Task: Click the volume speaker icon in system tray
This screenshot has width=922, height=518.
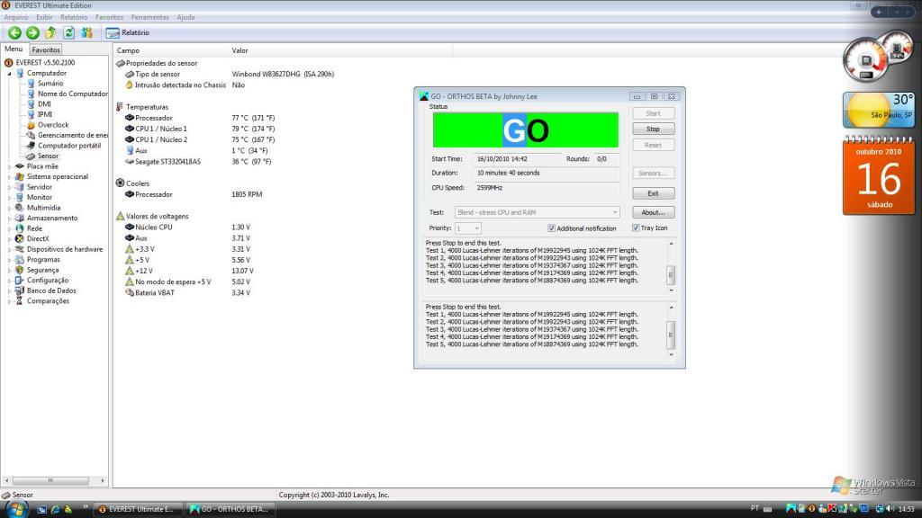Action: pyautogui.click(x=890, y=509)
